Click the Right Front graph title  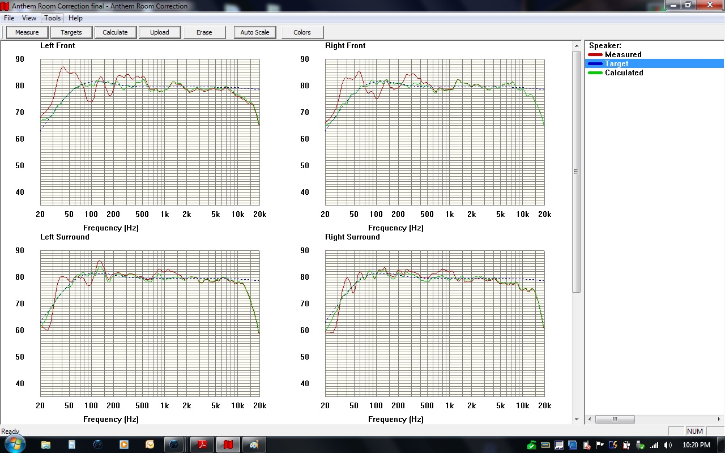point(346,46)
